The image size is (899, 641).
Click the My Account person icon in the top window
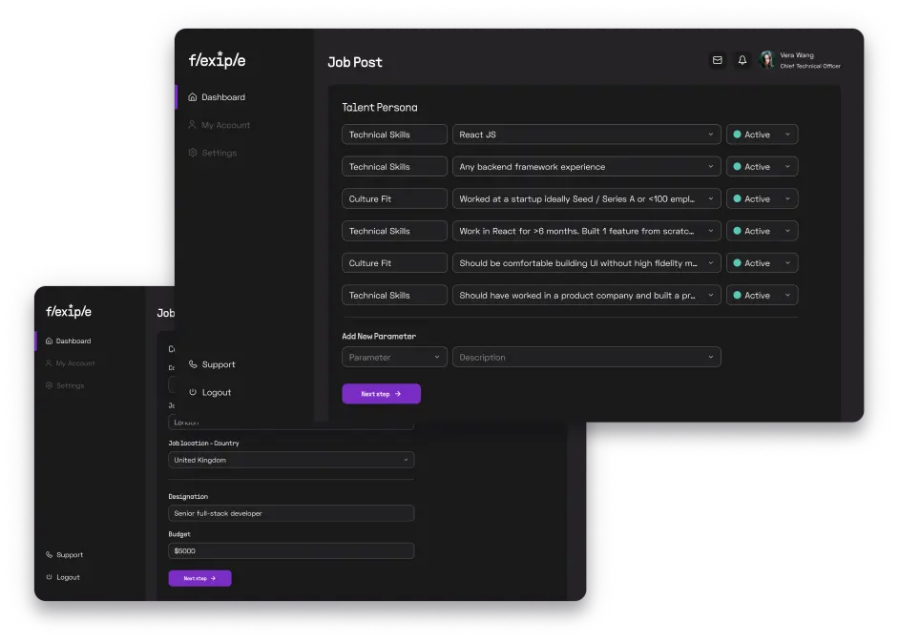(193, 125)
